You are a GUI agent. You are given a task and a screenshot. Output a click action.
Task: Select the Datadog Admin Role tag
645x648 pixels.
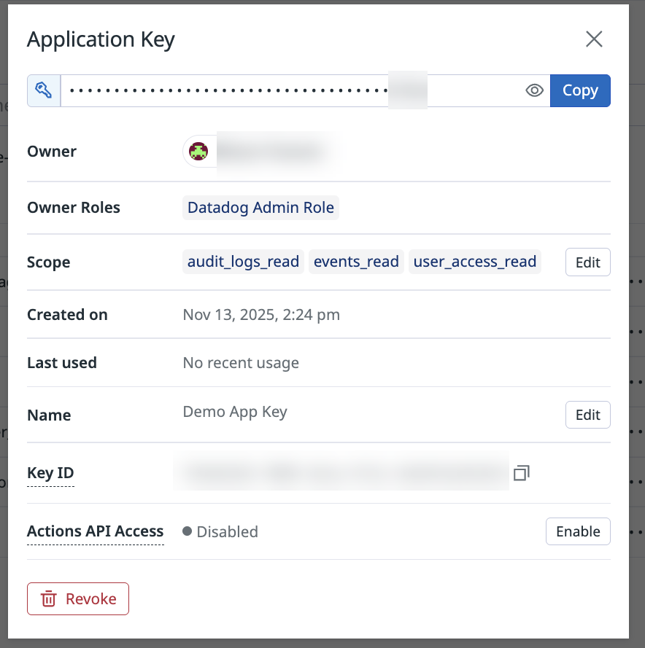click(260, 208)
